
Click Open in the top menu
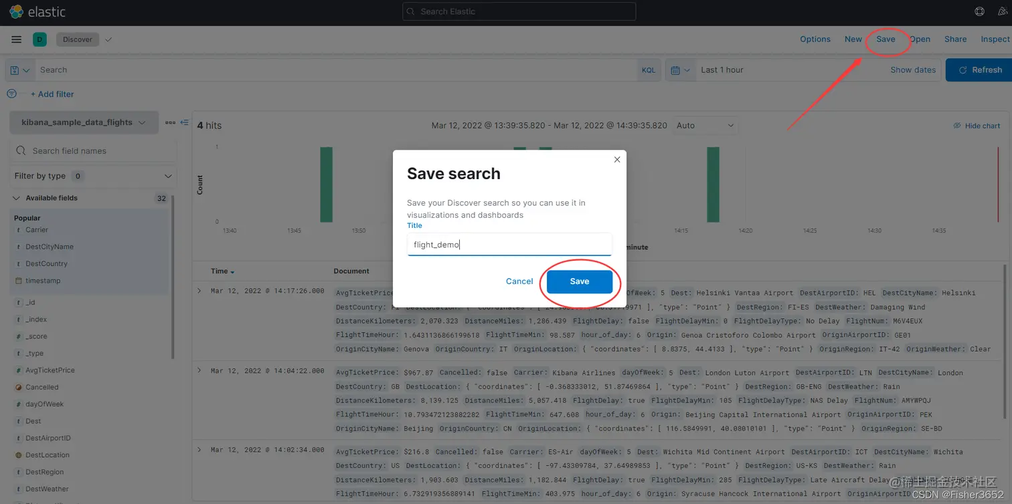pos(920,39)
